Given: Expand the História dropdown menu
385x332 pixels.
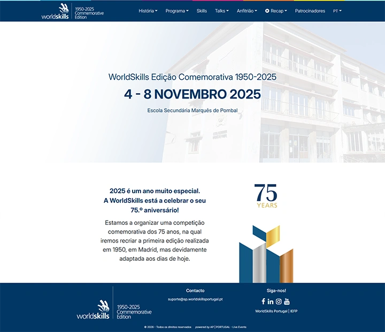Looking at the screenshot, I should [x=148, y=11].
